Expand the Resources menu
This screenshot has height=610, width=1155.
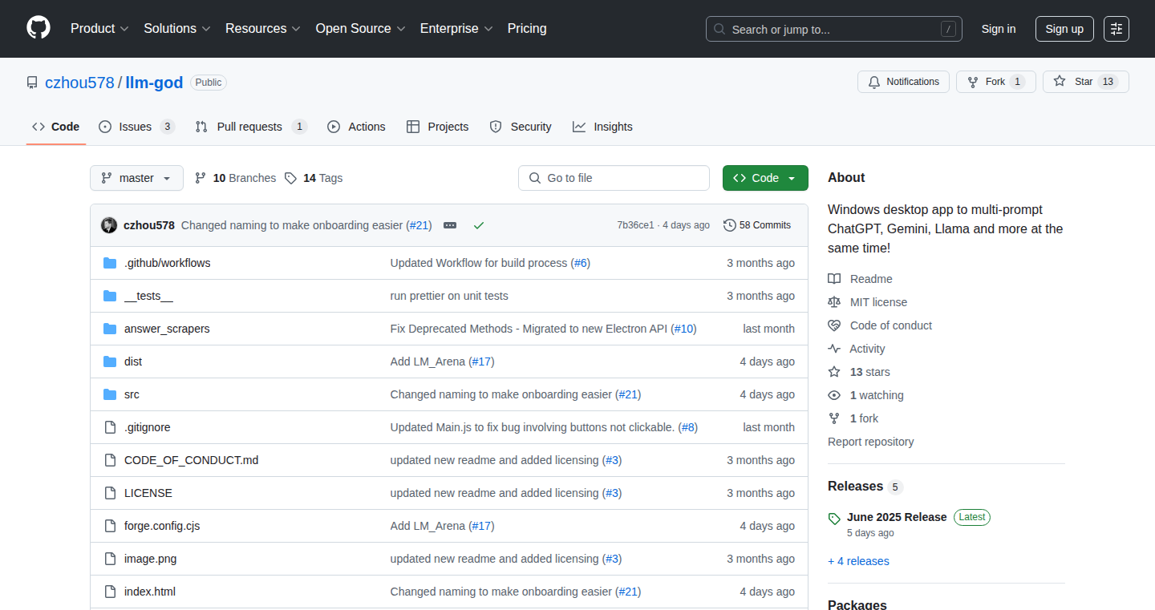(263, 29)
